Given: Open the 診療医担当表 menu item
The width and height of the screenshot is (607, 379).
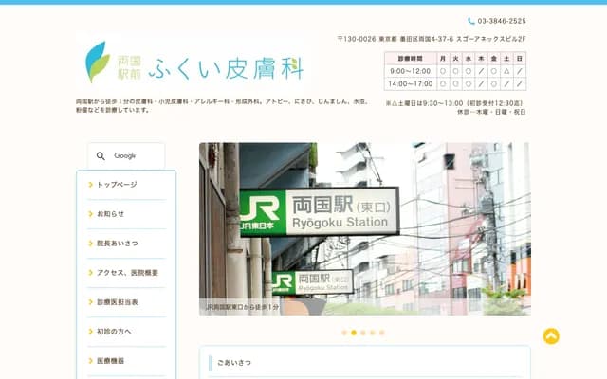Looking at the screenshot, I should pos(117,302).
